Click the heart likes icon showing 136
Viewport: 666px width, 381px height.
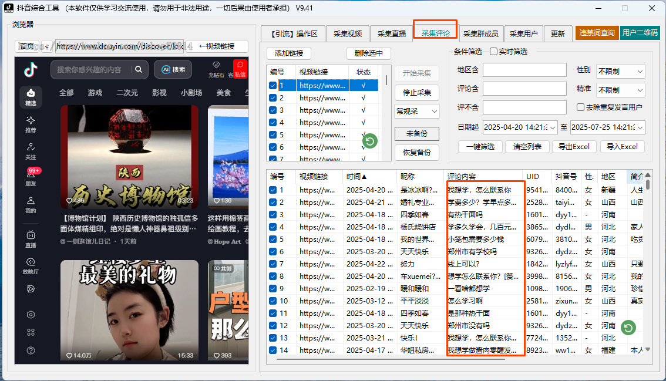(217, 201)
